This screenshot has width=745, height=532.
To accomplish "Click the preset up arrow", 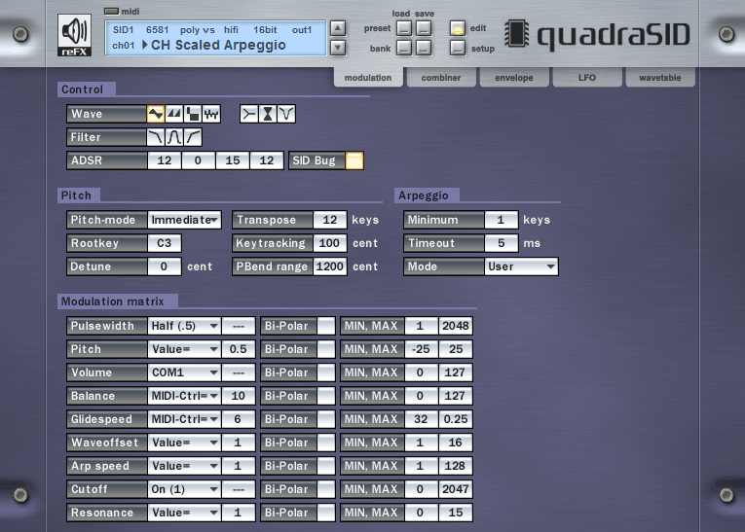I will click(x=338, y=28).
